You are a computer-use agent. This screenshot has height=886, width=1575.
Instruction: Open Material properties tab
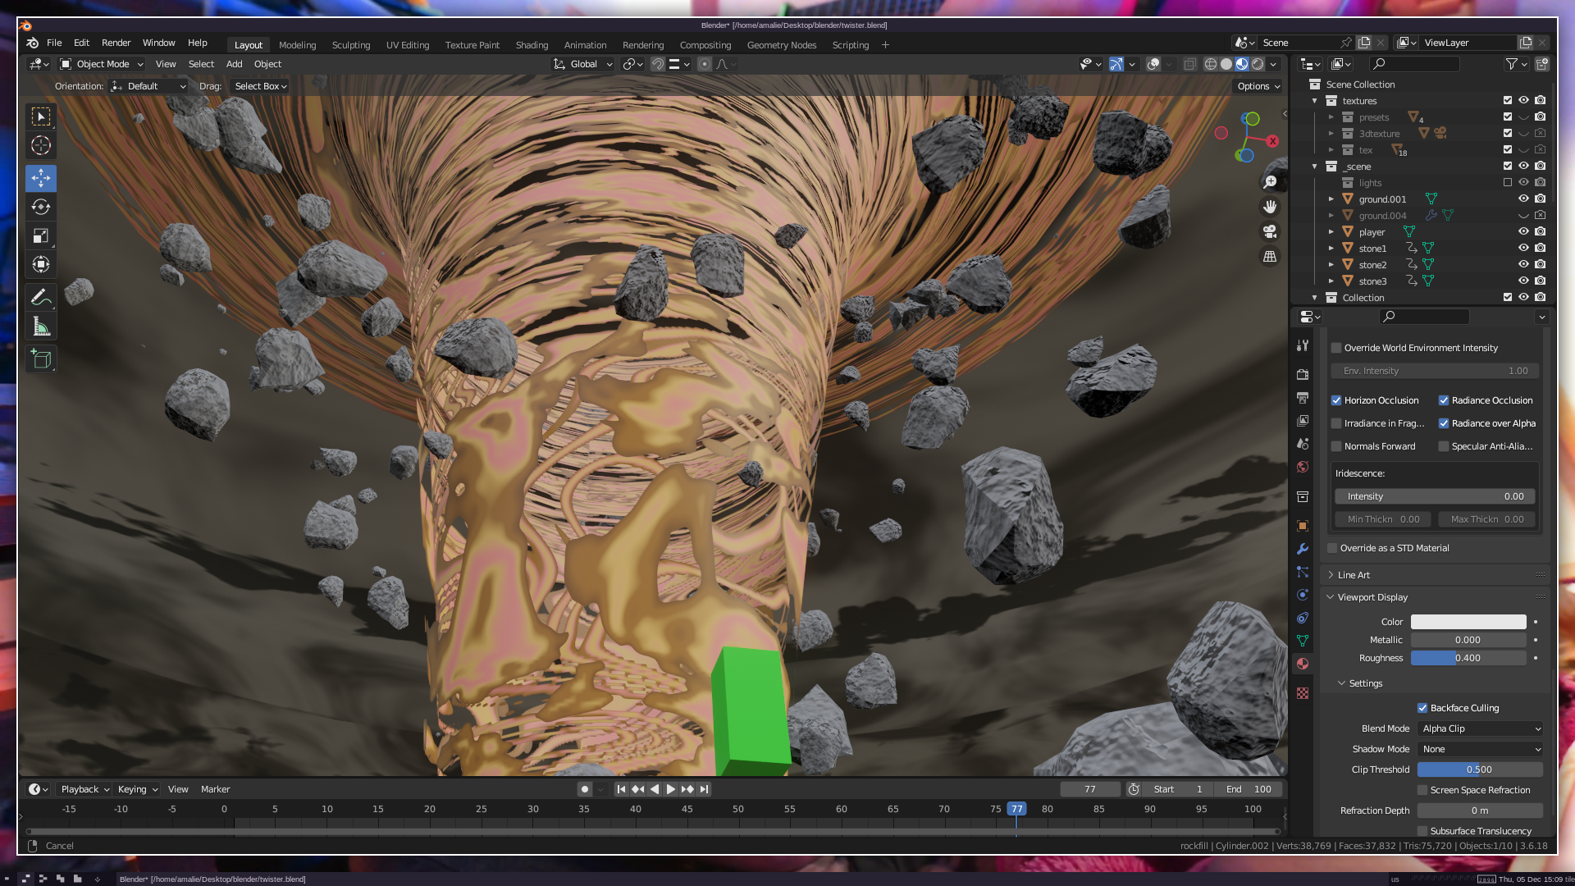pyautogui.click(x=1303, y=664)
